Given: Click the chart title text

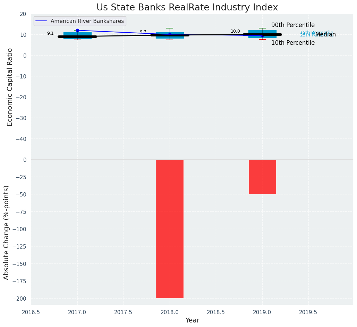Looking at the screenshot, I should point(187,7).
